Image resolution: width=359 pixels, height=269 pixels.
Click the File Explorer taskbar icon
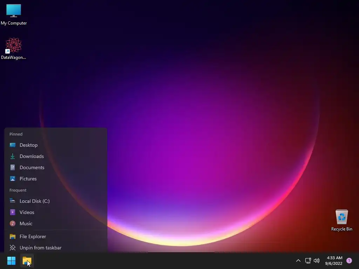[x=27, y=261]
